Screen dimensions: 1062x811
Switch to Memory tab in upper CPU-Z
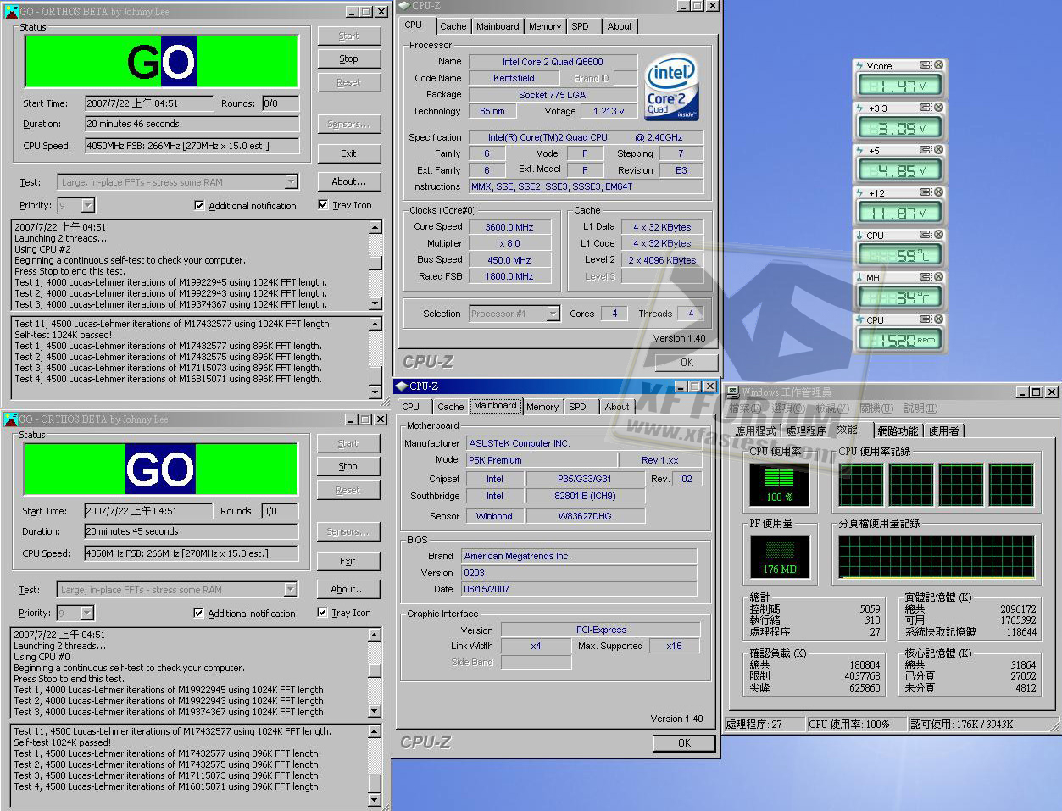tap(545, 26)
